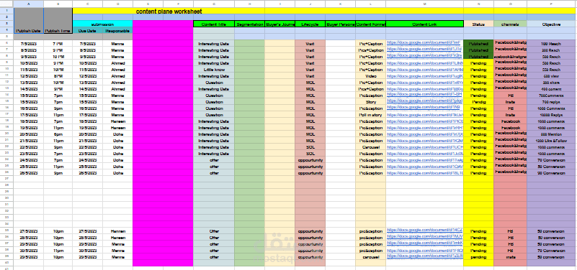Select the 'Content Format' header cell
This screenshot has width=577, height=270.
[370, 24]
